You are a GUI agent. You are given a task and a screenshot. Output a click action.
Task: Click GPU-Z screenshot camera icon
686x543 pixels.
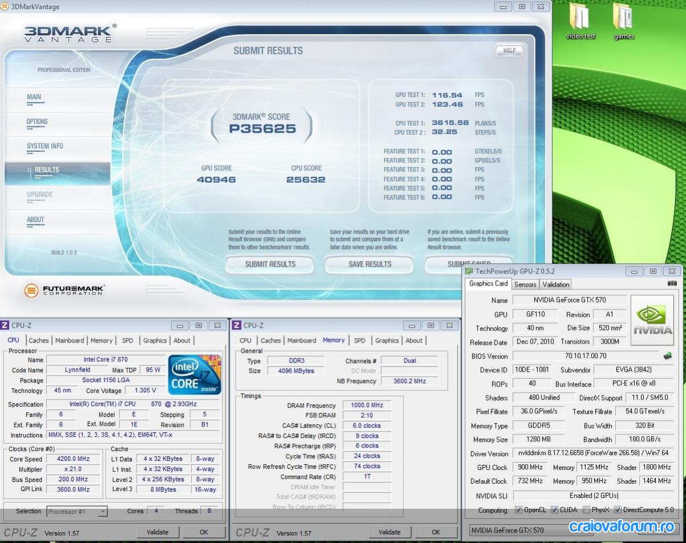[x=672, y=283]
